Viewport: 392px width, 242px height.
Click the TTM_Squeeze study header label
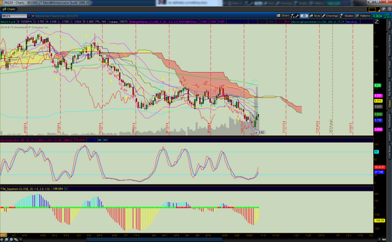click(x=26, y=189)
